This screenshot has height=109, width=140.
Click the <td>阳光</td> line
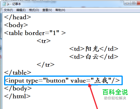94,49
